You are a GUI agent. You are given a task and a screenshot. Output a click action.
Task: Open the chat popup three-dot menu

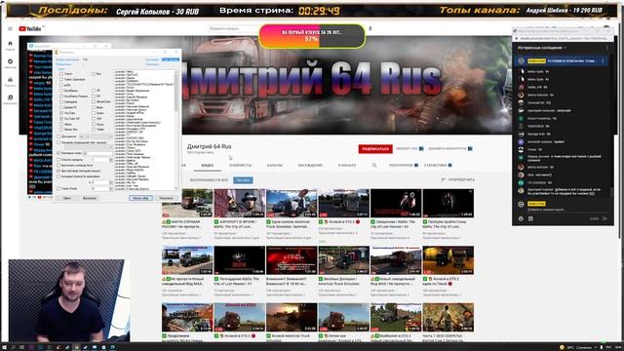(606, 48)
